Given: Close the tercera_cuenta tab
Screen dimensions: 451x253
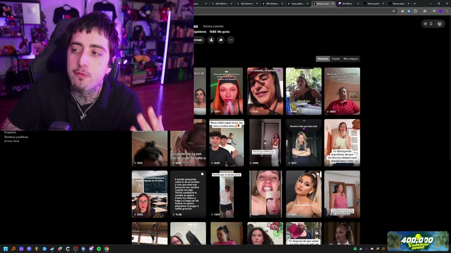Looking at the screenshot, I should coord(333,4).
